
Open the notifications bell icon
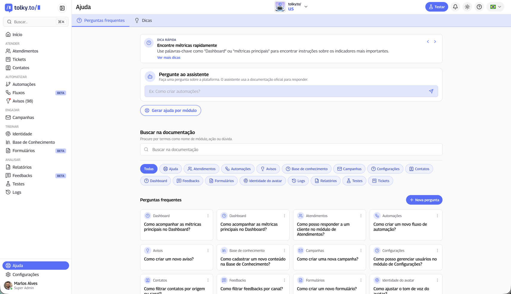[455, 7]
